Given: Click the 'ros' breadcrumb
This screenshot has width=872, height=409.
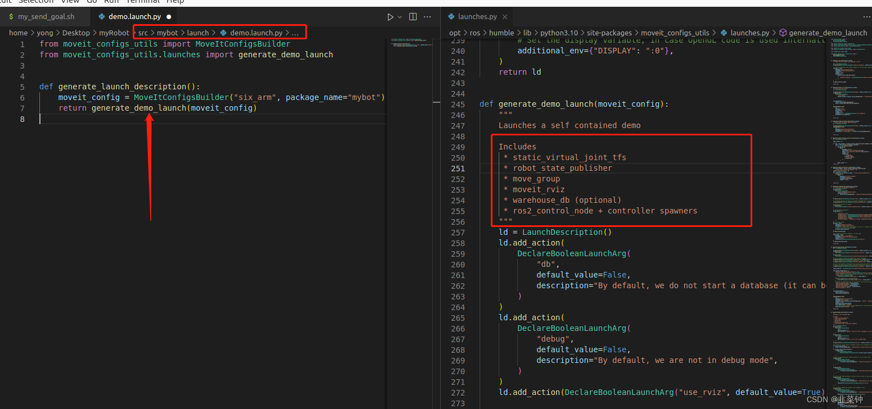Looking at the screenshot, I should click(475, 33).
